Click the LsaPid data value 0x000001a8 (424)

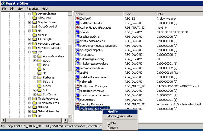pos(168,73)
